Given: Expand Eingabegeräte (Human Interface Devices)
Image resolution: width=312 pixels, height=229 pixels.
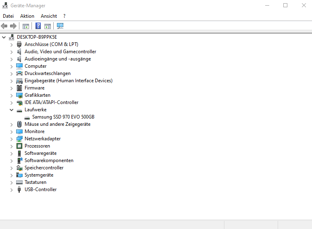Looking at the screenshot, I should [x=12, y=81].
